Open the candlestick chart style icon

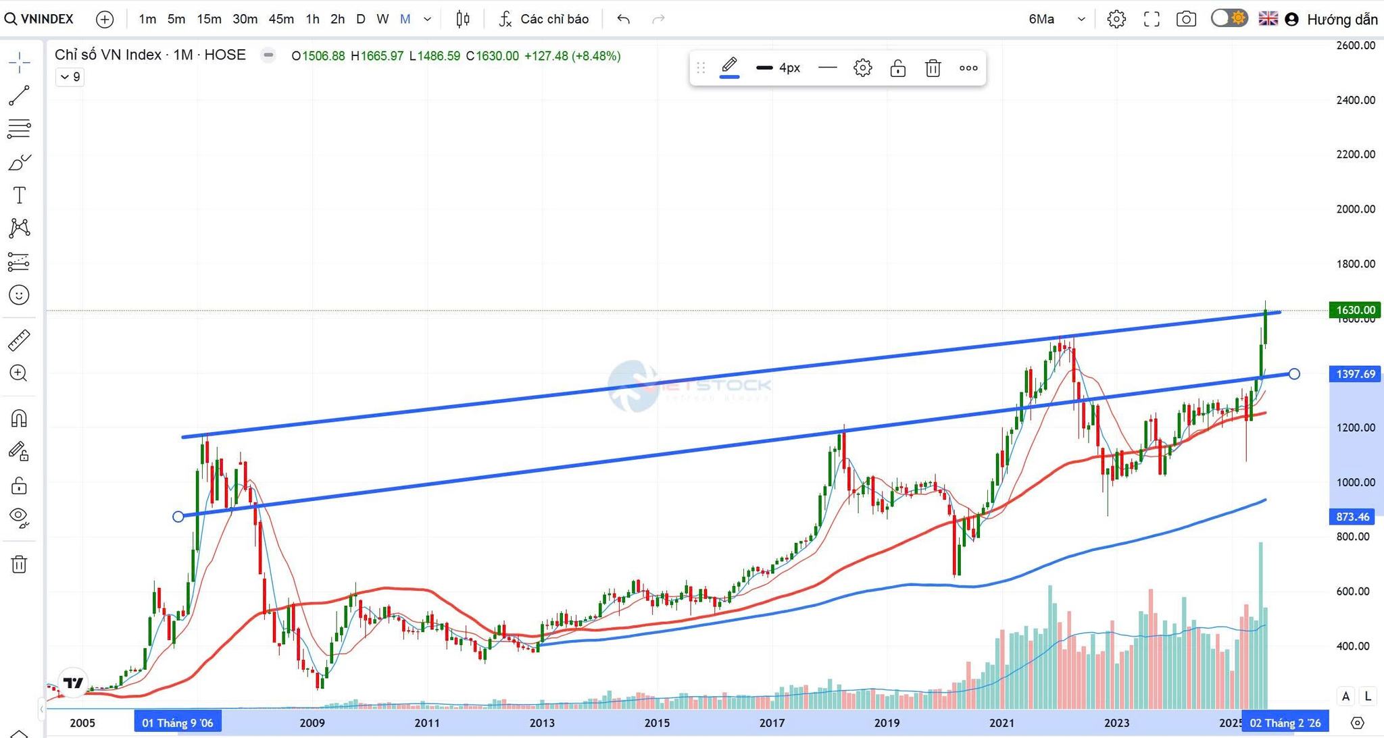(x=462, y=19)
